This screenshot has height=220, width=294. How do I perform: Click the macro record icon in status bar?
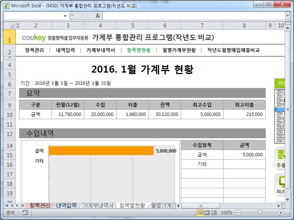(25, 213)
